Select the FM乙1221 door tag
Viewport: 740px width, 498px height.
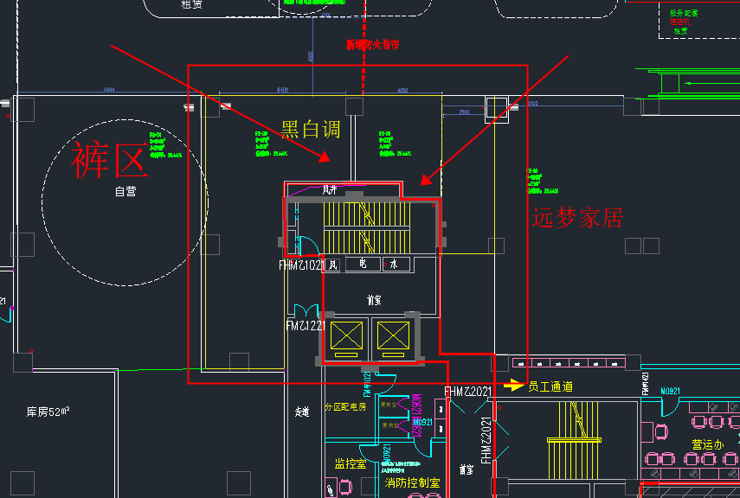click(306, 326)
